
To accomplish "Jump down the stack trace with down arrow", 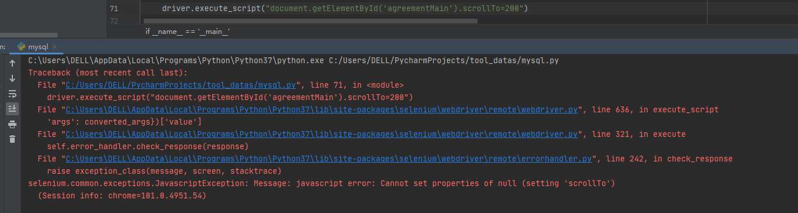I will (12, 78).
